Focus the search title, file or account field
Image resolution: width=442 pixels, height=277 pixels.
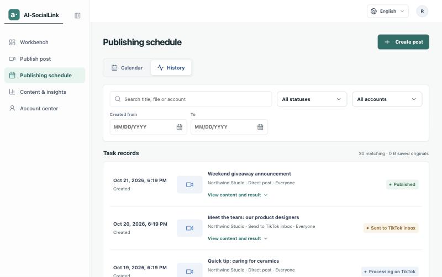[x=191, y=99]
